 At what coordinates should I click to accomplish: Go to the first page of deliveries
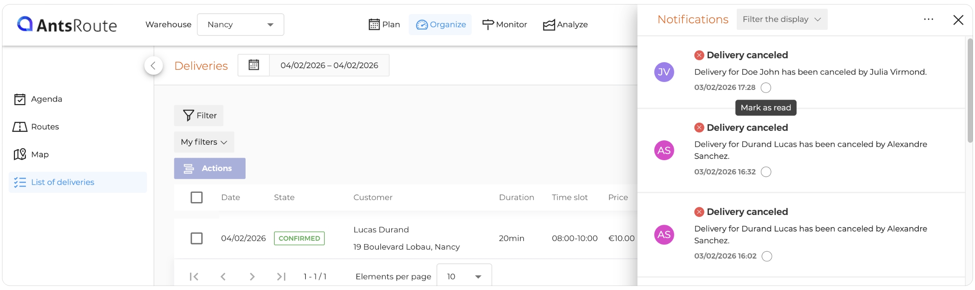click(x=194, y=277)
